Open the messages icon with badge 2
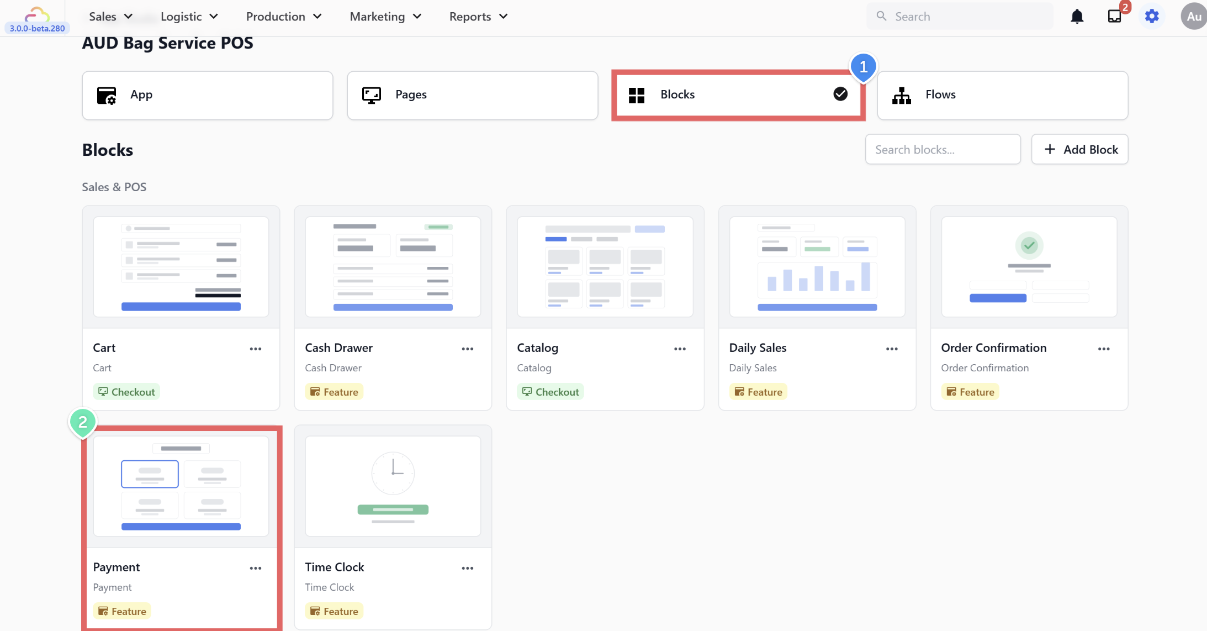This screenshot has height=631, width=1207. 1115,16
